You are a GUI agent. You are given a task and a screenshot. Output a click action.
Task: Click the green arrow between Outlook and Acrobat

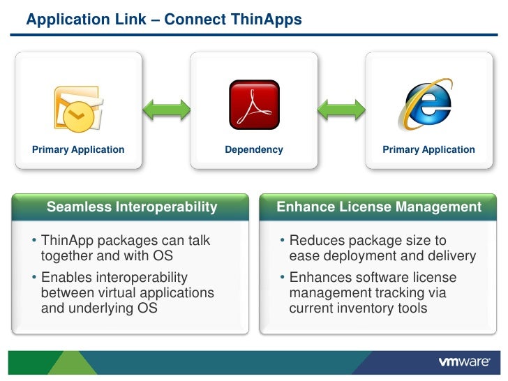point(167,110)
